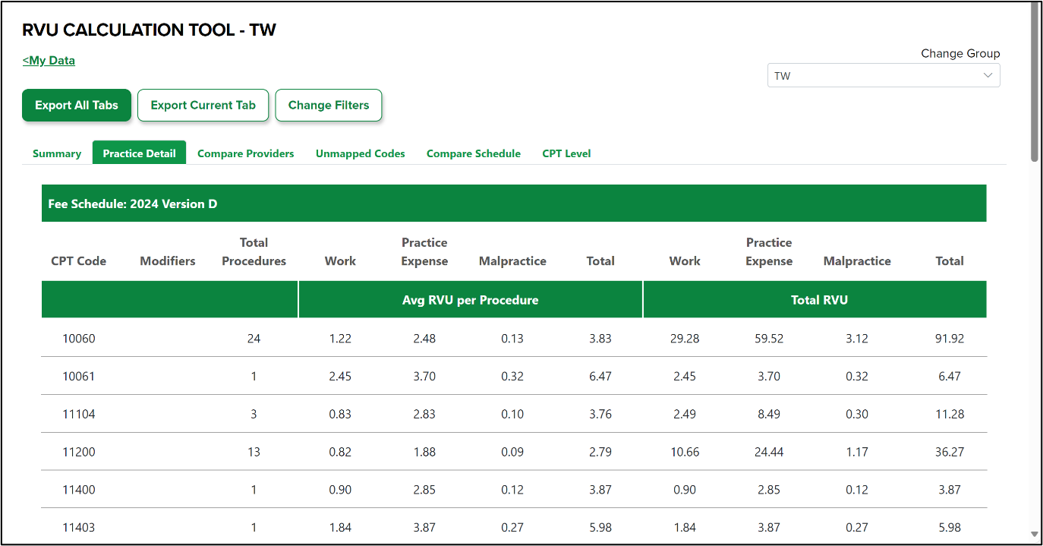This screenshot has width=1043, height=546.
Task: Click the scrollbar up arrow
Action: 1035,7
